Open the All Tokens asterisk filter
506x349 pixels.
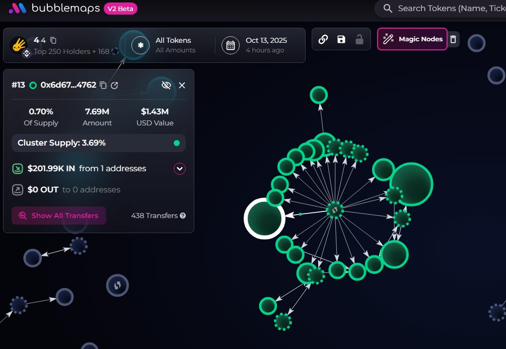[x=140, y=45]
